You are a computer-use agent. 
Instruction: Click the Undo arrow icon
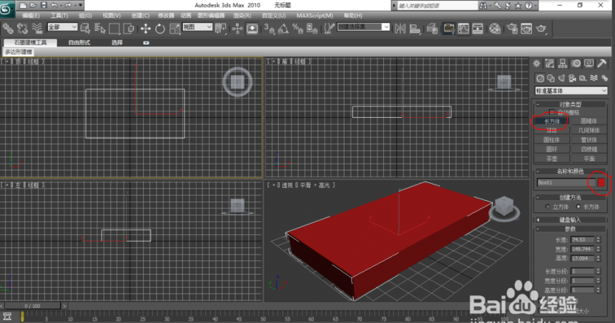point(54,5)
